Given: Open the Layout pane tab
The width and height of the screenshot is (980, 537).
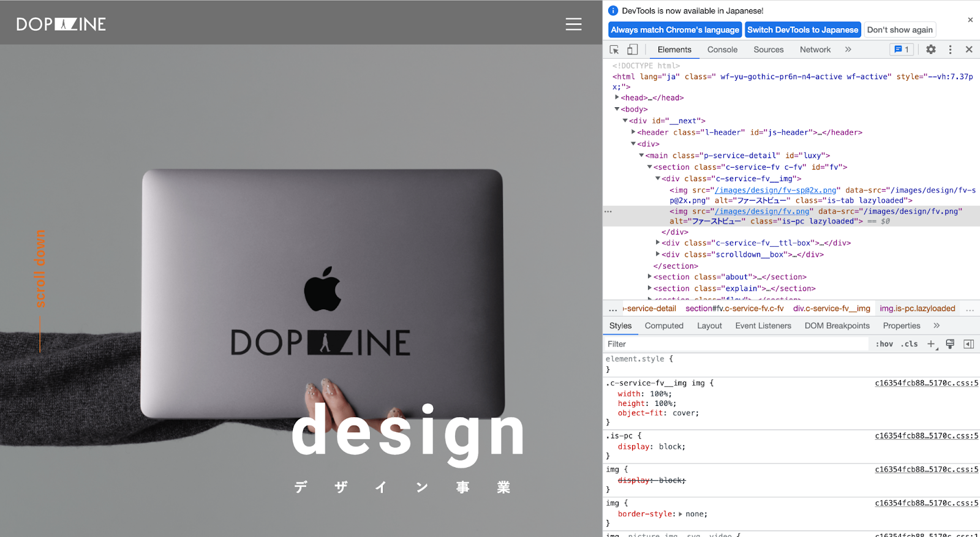Looking at the screenshot, I should (709, 326).
